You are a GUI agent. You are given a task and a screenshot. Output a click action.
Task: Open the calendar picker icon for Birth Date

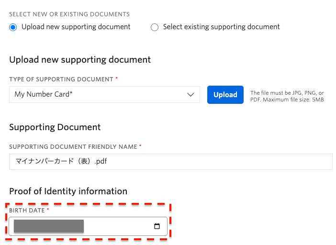157,226
